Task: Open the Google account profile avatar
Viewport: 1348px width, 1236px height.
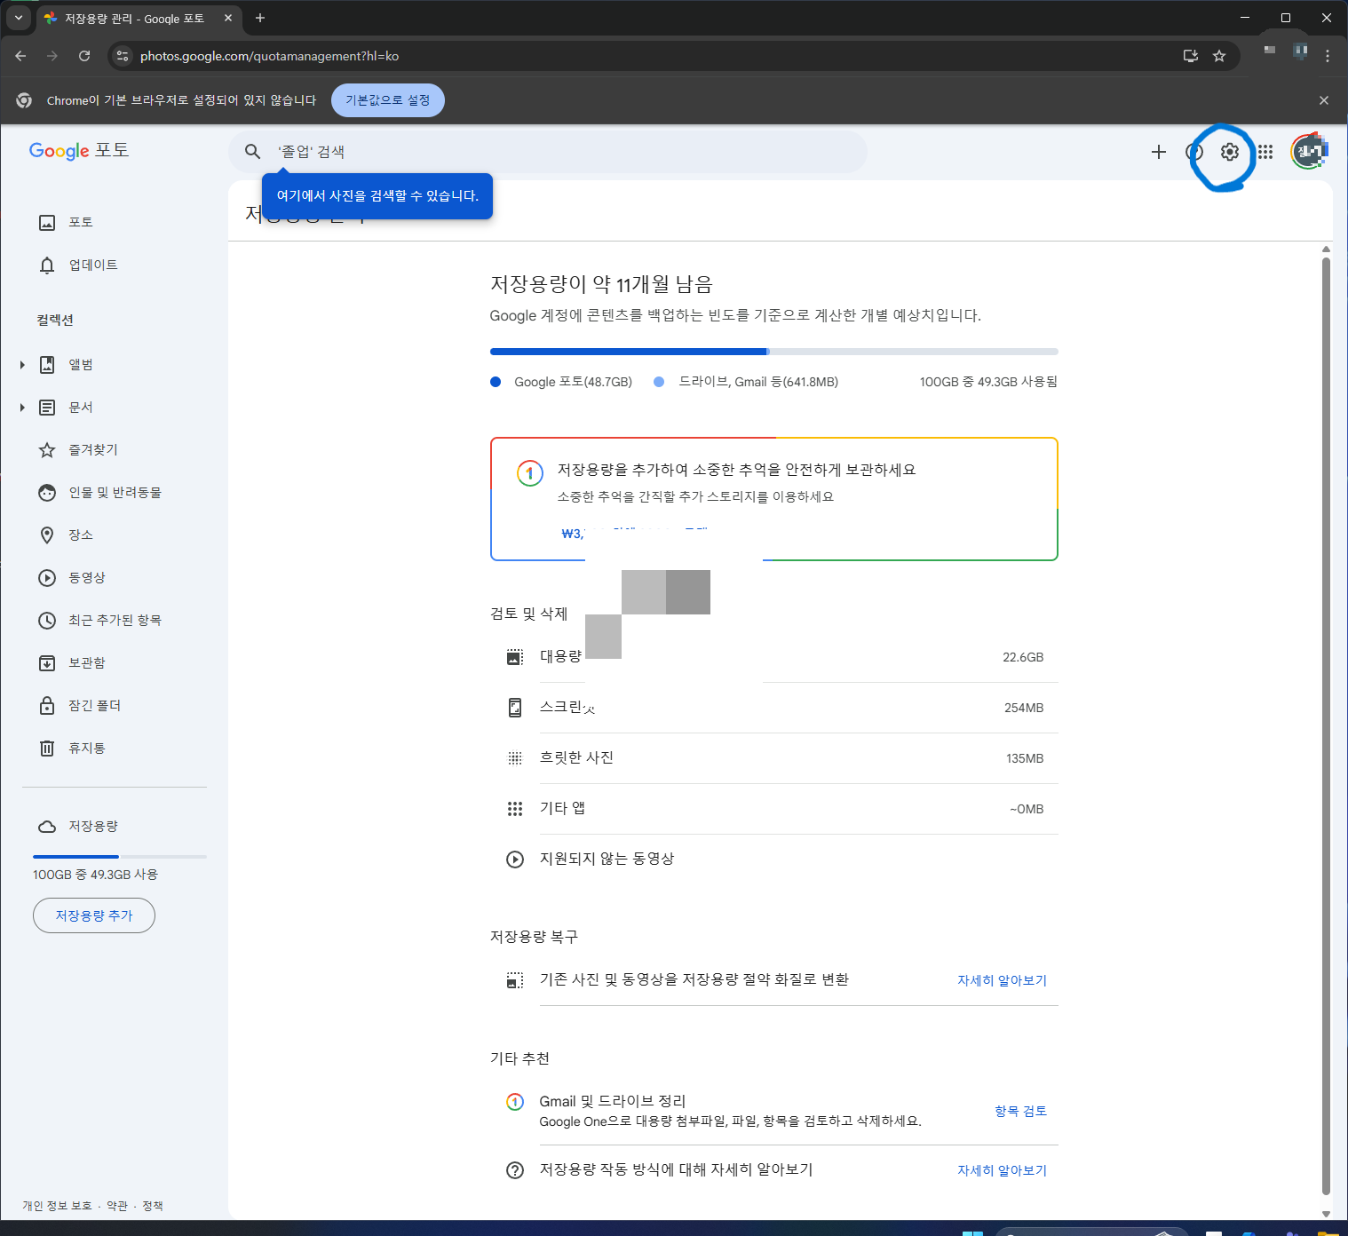Action: click(x=1309, y=152)
